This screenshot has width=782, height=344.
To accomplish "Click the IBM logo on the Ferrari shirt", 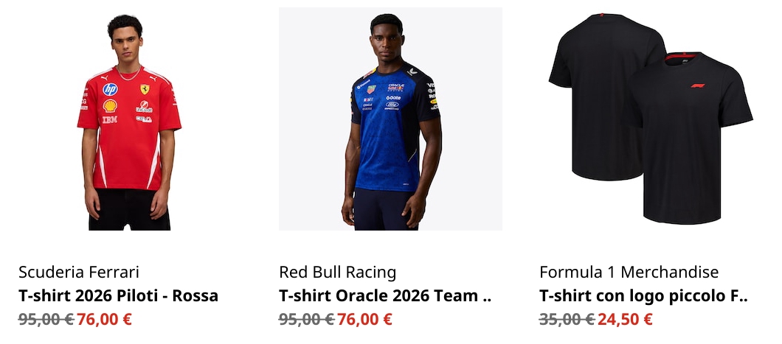I will 110,119.
